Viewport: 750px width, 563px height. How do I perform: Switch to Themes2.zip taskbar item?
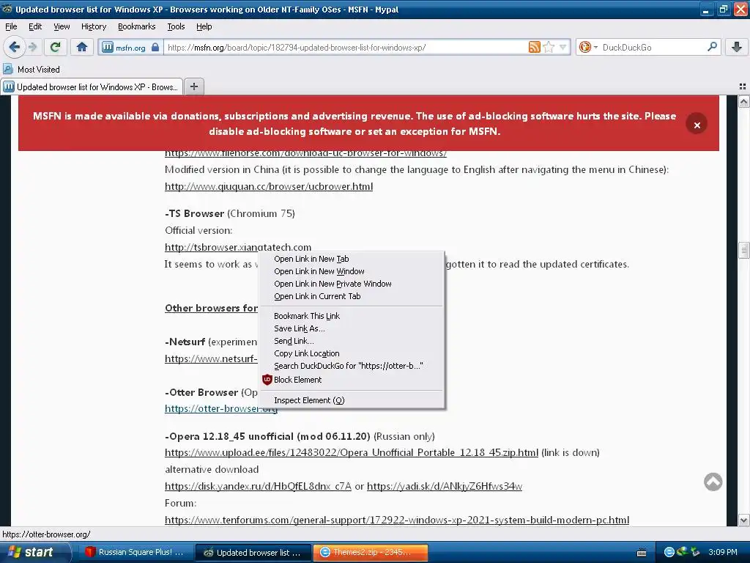pyautogui.click(x=371, y=552)
